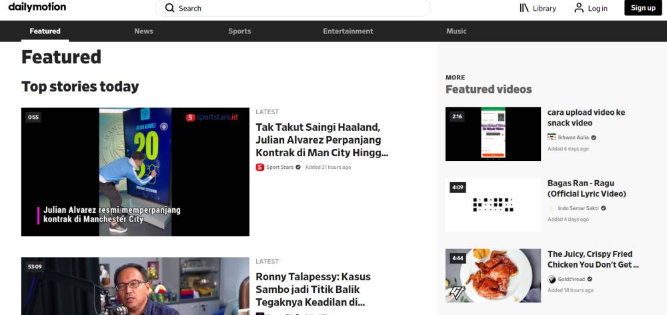Switch to the Music tab
Viewport: 667px width, 315px height.
456,31
